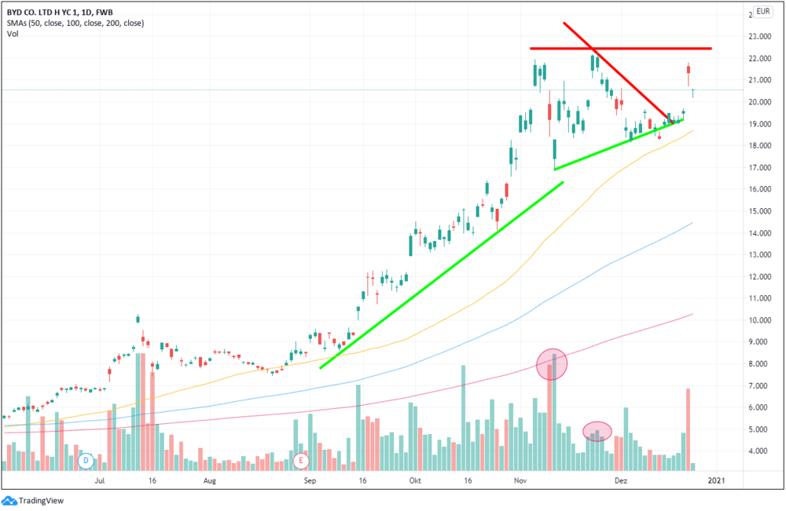The width and height of the screenshot is (786, 511).
Task: Select the long green uptrend line
Action: click(x=442, y=276)
